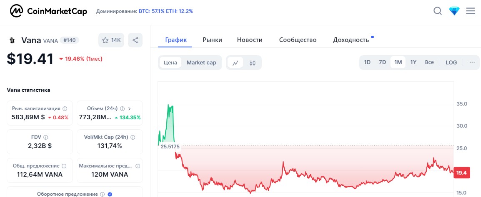Switch to the Сообщество tab
This screenshot has width=481, height=197.
298,40
